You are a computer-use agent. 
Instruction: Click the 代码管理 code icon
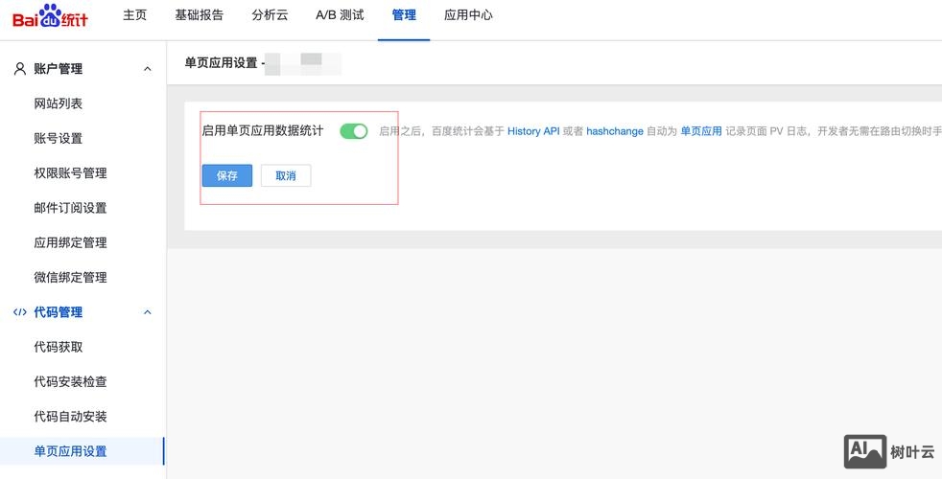[x=20, y=312]
